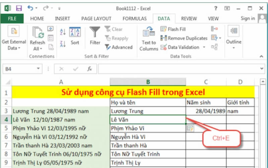This screenshot has width=268, height=168.
Task: Open the What-If Analysis dropdown arrow
Action: 220,38
